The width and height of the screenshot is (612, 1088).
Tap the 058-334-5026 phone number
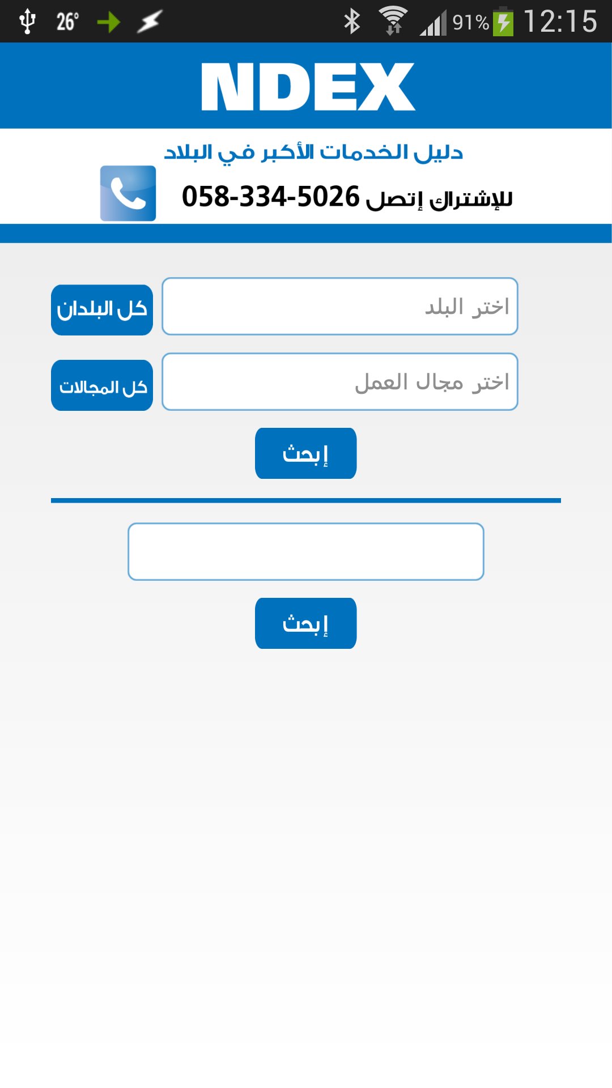(271, 197)
